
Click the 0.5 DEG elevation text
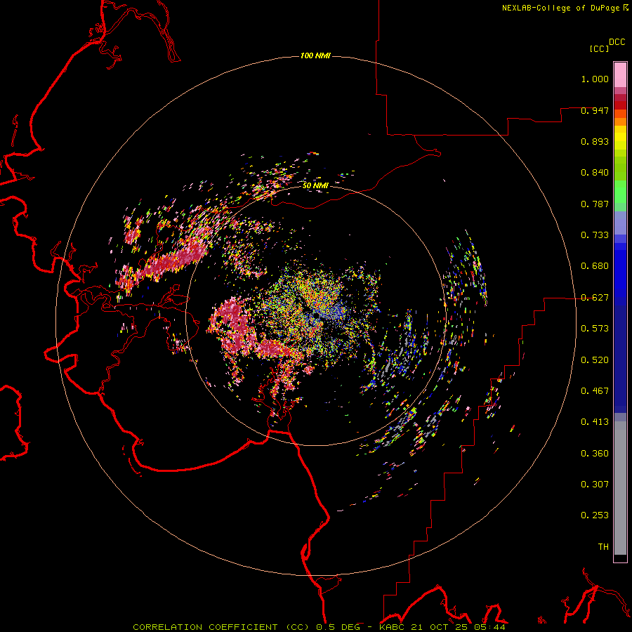[x=338, y=627]
